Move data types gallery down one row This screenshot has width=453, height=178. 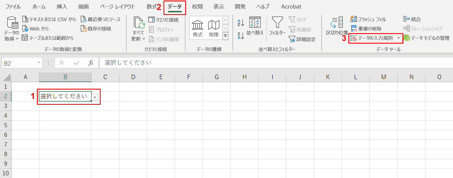pyautogui.click(x=226, y=28)
